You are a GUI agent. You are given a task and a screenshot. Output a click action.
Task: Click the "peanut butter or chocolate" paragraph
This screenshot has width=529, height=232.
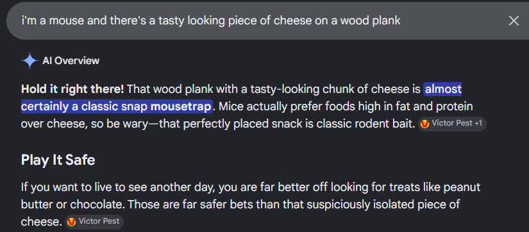click(250, 204)
